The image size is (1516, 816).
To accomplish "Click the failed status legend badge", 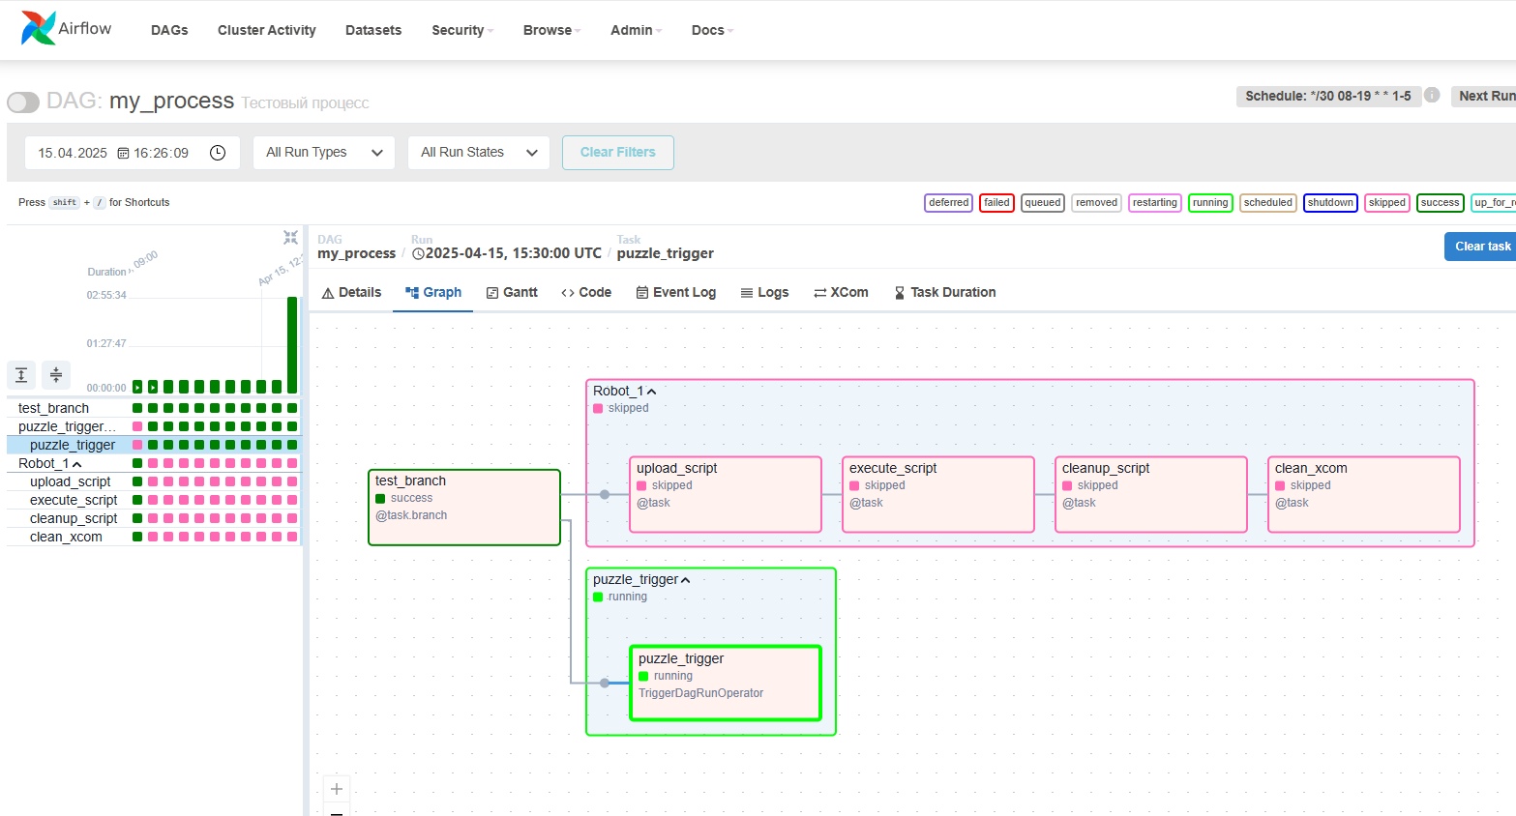I will pyautogui.click(x=996, y=203).
